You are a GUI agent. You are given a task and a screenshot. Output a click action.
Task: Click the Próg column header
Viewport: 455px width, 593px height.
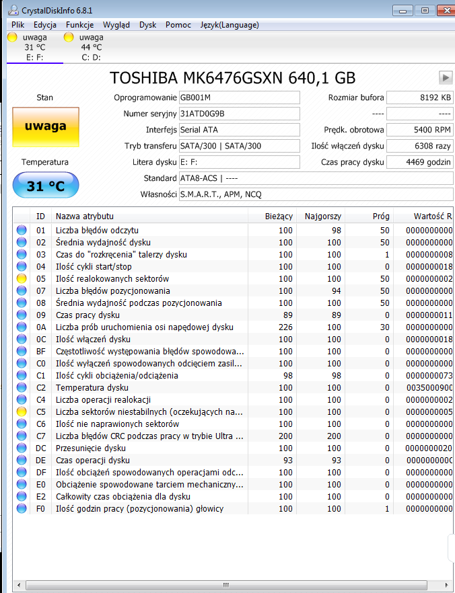pos(369,216)
